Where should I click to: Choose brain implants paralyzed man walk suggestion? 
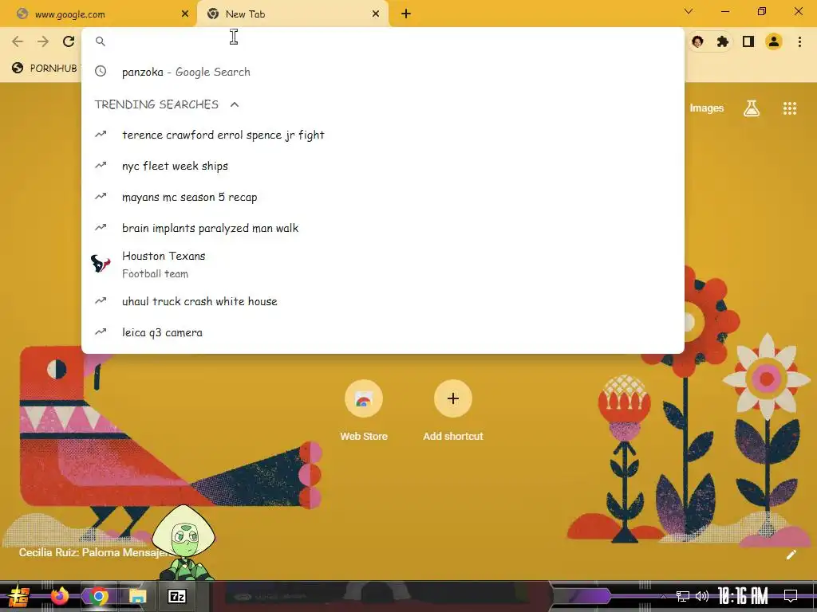click(382, 229)
